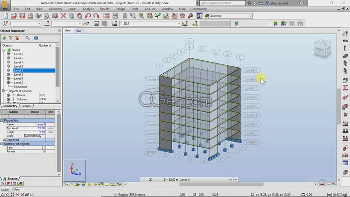The height and width of the screenshot is (197, 350).
Task: Open the Add-Ins menu
Action: [x=150, y=9]
